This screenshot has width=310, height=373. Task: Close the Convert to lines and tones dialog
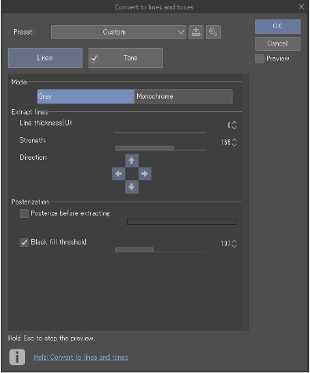(x=301, y=7)
